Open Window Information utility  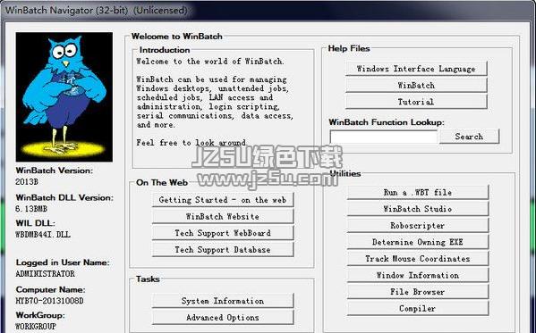pyautogui.click(x=418, y=275)
